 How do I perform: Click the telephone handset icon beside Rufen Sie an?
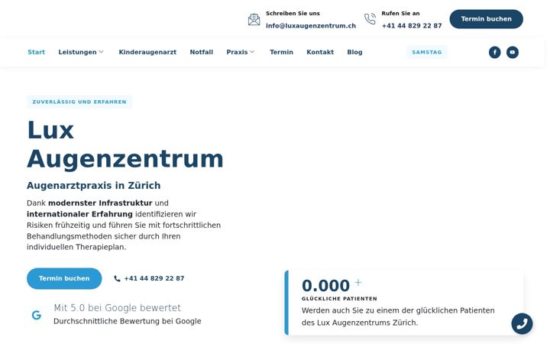(x=370, y=19)
